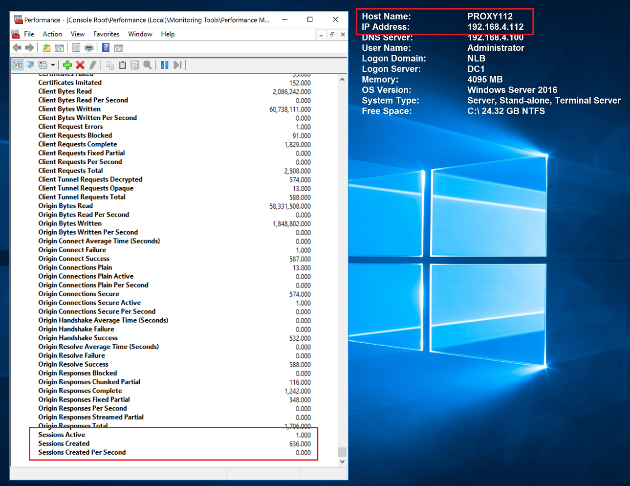Click the Freeze Display pause icon
The image size is (630, 486).
(x=165, y=65)
